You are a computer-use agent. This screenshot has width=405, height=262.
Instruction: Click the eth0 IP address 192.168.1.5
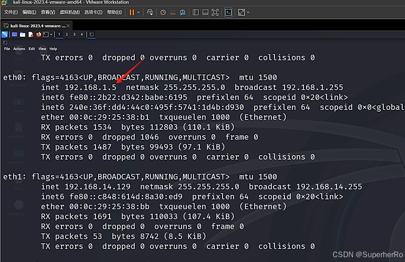click(x=90, y=87)
